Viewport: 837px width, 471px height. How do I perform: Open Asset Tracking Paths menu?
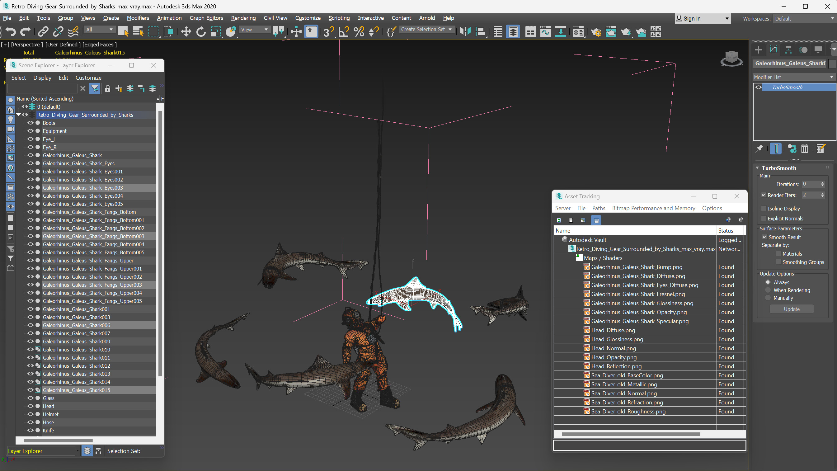pyautogui.click(x=599, y=208)
